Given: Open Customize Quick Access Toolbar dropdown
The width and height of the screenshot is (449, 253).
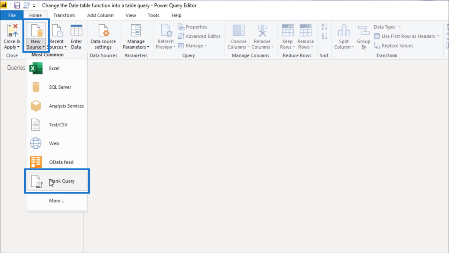Looking at the screenshot, I should pos(34,6).
